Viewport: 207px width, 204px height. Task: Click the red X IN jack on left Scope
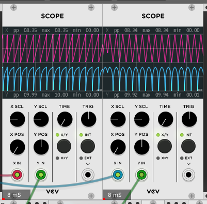click(x=17, y=175)
